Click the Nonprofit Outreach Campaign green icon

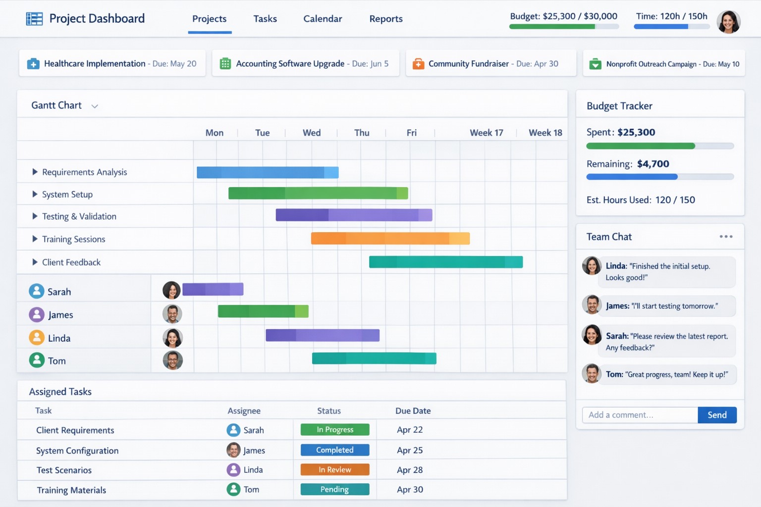(x=595, y=64)
